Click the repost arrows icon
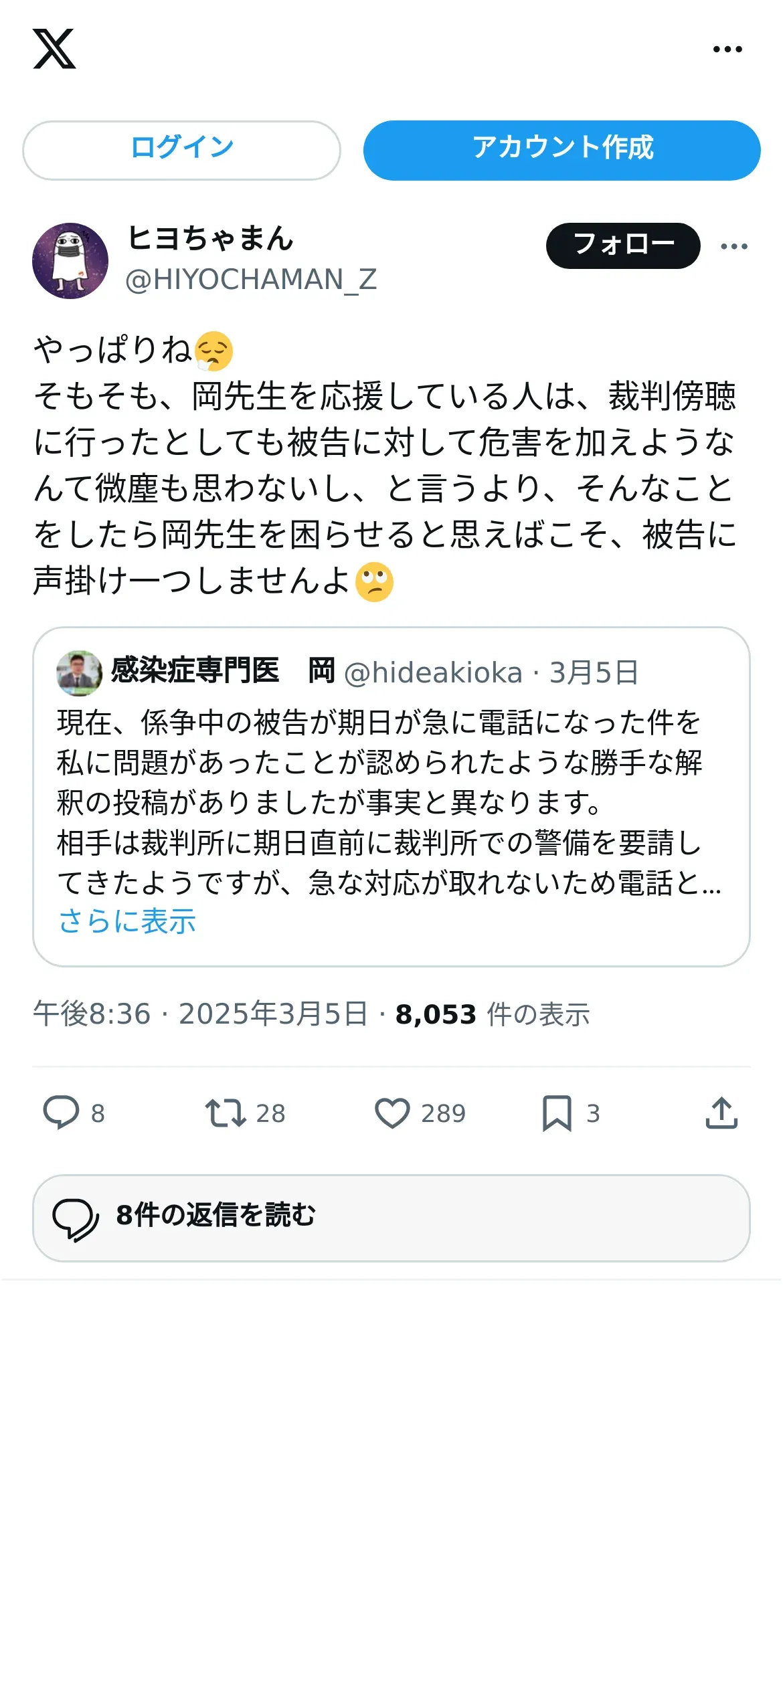This screenshot has width=783, height=1694. (225, 1113)
